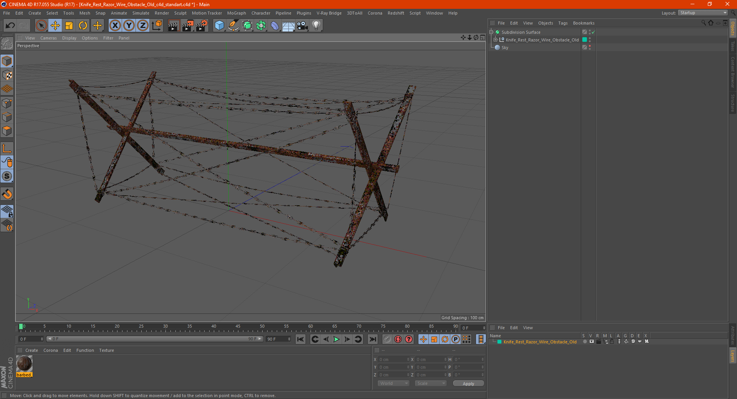Go to end of animation
737x399 pixels.
click(x=372, y=339)
